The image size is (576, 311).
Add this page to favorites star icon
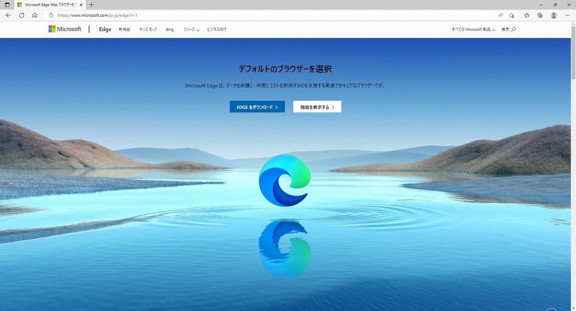click(512, 15)
